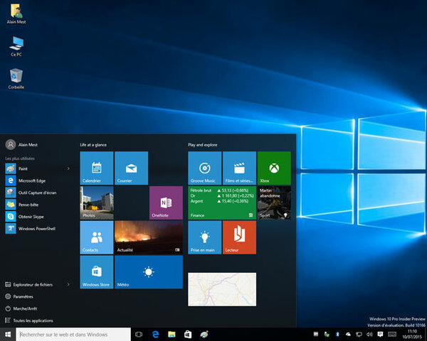Open the Météo weather tile

[149, 272]
